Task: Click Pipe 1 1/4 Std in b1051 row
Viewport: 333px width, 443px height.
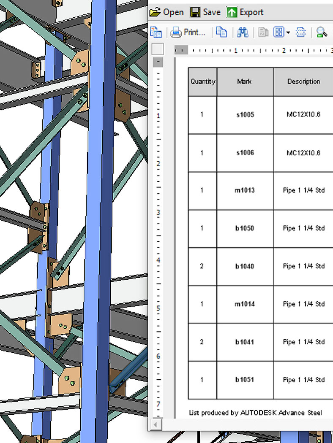Action: coord(303,380)
